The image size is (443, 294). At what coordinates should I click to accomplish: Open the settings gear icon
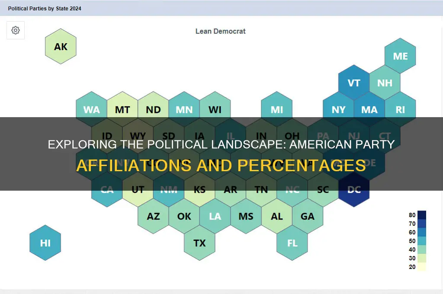click(15, 30)
